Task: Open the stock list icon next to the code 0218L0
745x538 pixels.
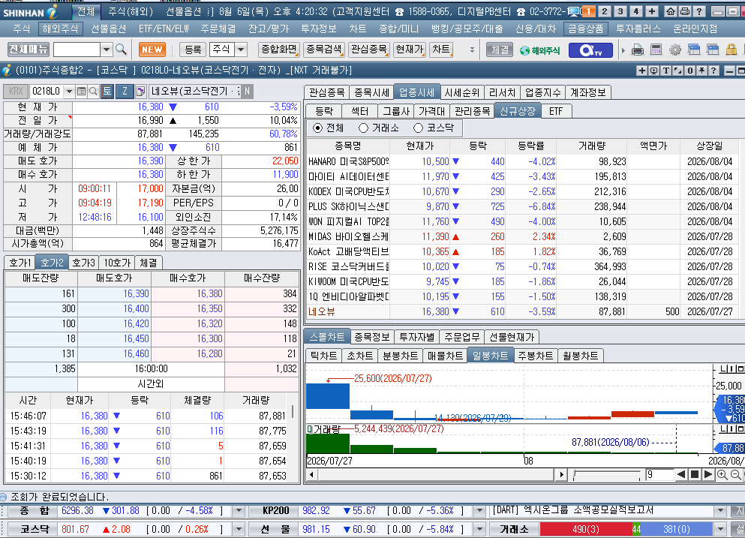Action: [x=81, y=91]
